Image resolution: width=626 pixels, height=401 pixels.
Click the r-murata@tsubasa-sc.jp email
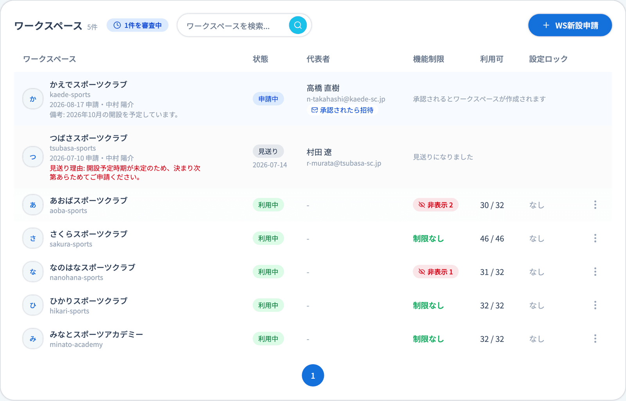coord(344,163)
